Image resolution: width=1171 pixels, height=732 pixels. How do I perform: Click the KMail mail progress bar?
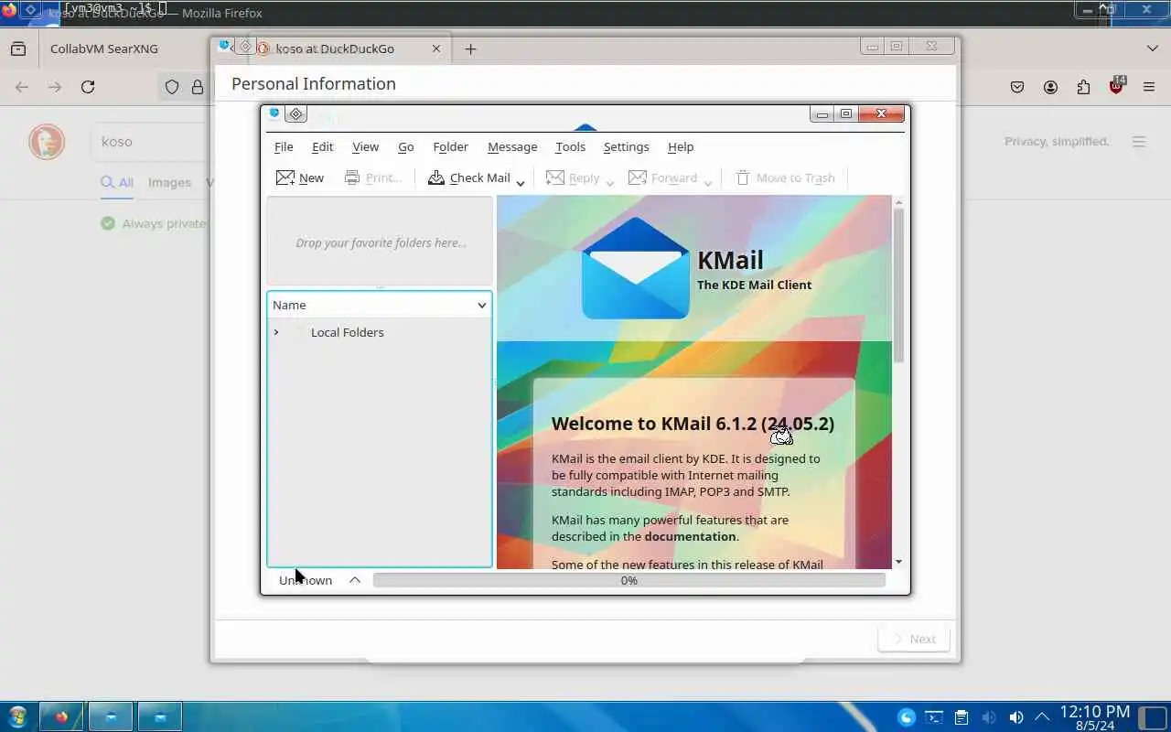[x=629, y=580]
